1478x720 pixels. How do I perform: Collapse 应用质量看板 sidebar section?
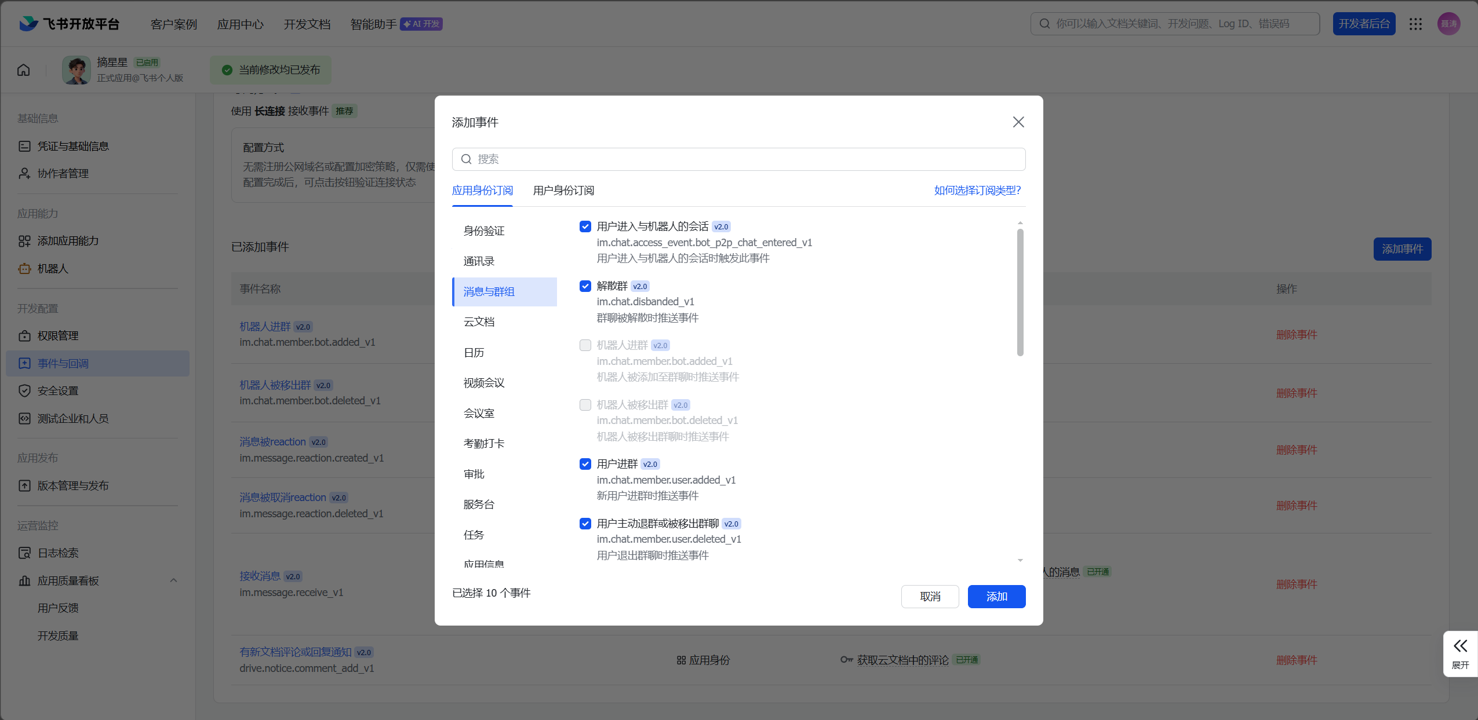coord(173,580)
